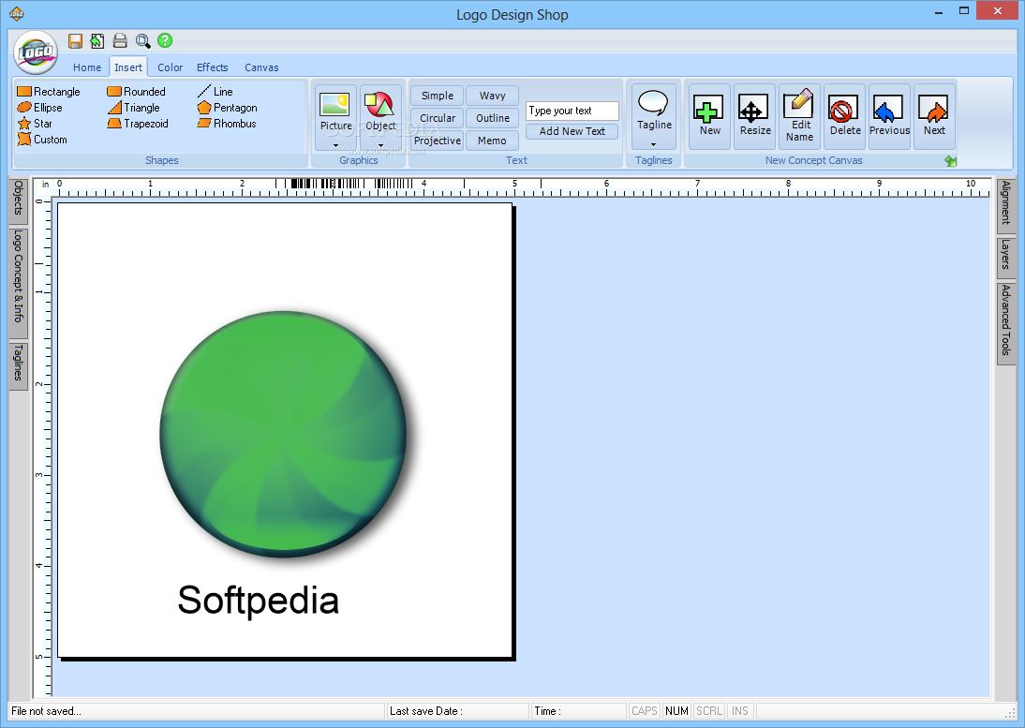Switch to the Insert tab
Viewport: 1025px width, 728px height.
pos(128,67)
